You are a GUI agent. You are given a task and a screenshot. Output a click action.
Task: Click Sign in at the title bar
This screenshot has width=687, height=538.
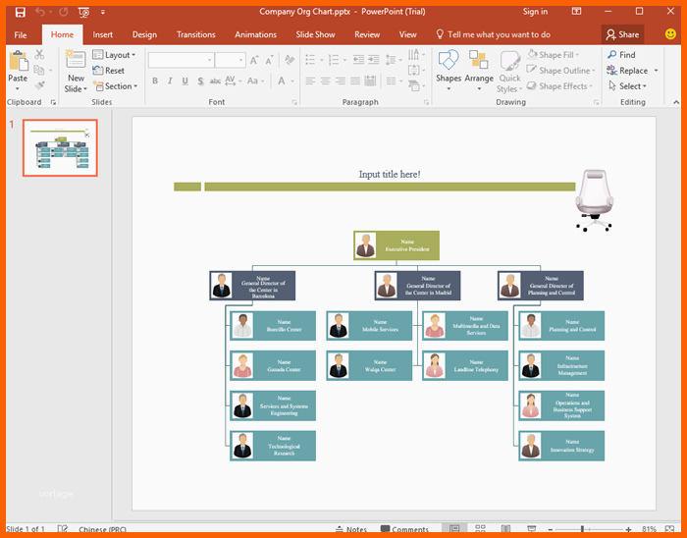point(536,12)
